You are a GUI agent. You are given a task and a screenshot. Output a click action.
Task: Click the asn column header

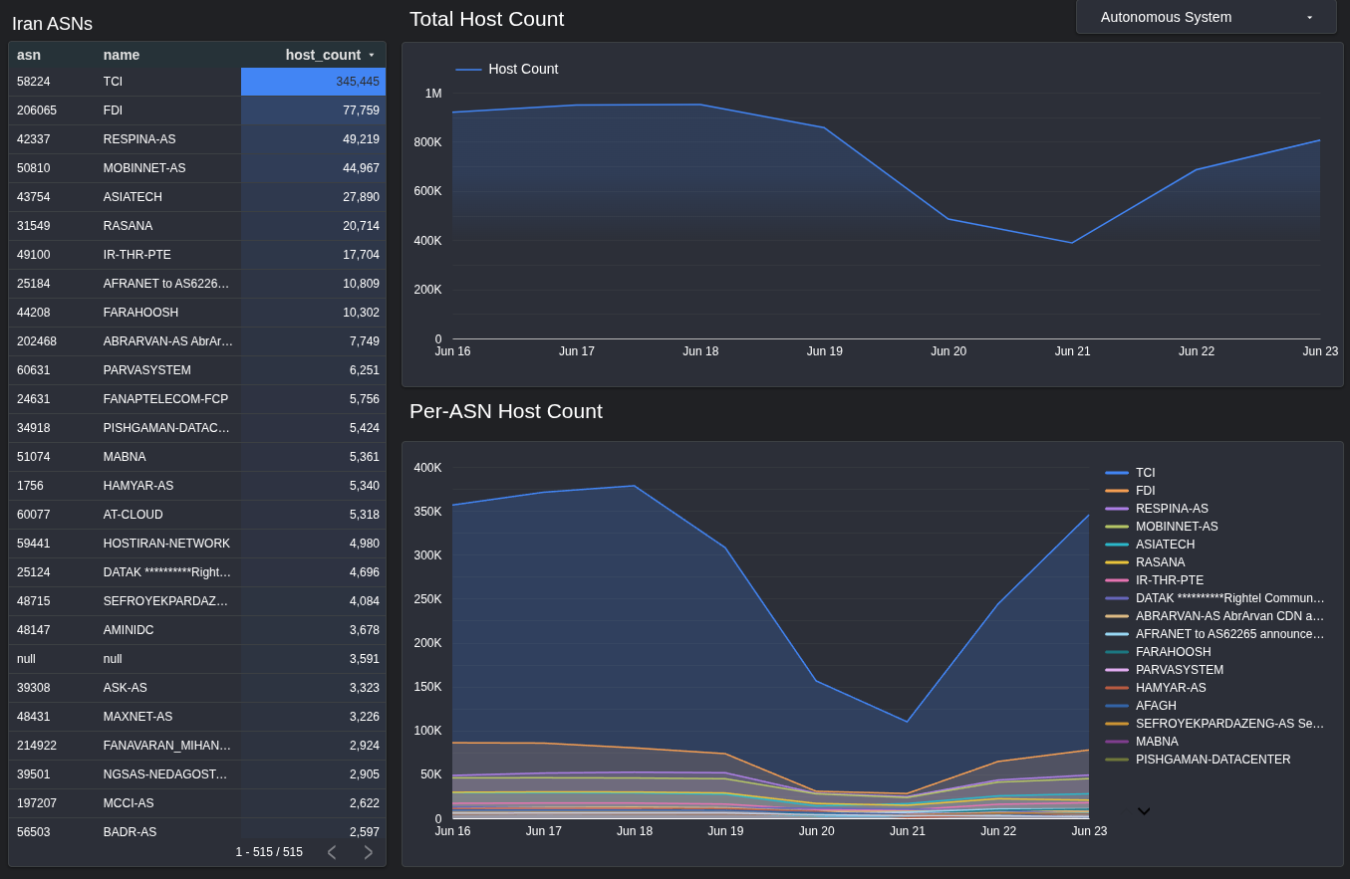tap(28, 55)
